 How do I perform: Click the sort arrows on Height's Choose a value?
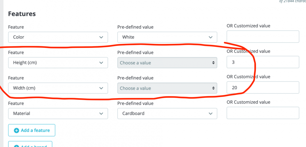(x=213, y=63)
